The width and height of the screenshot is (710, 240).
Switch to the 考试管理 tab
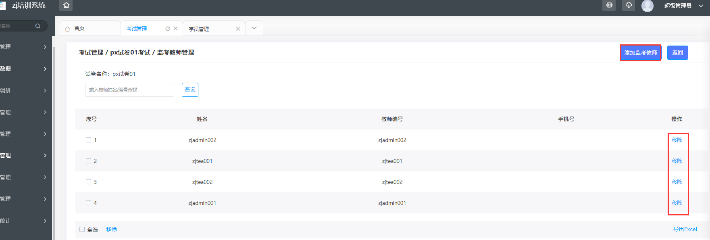point(137,29)
